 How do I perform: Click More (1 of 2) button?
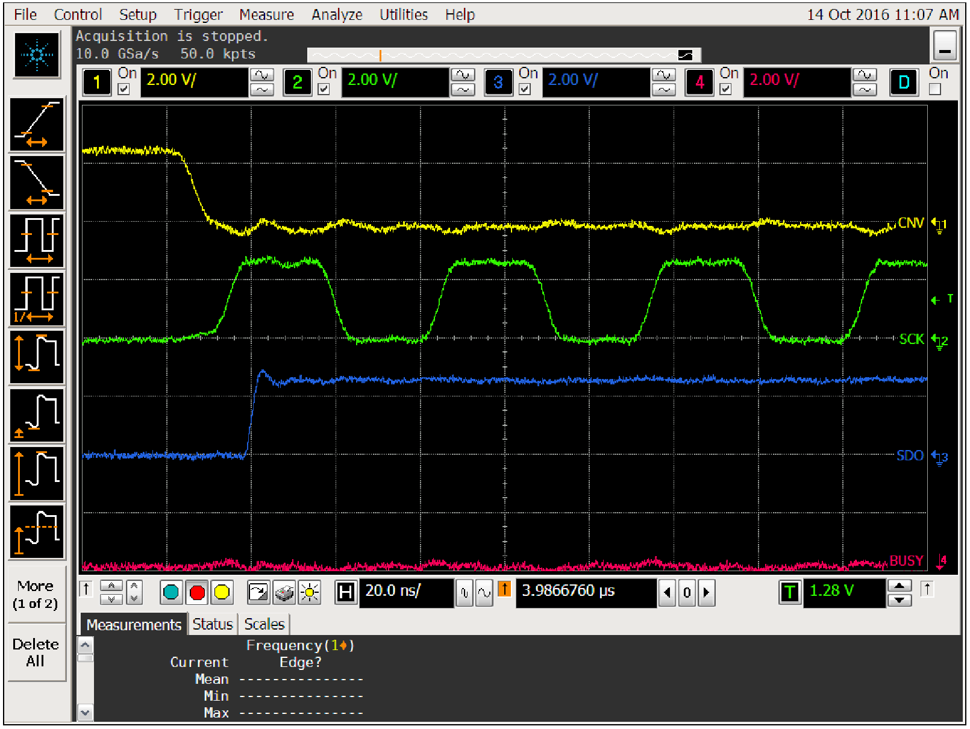pos(36,595)
